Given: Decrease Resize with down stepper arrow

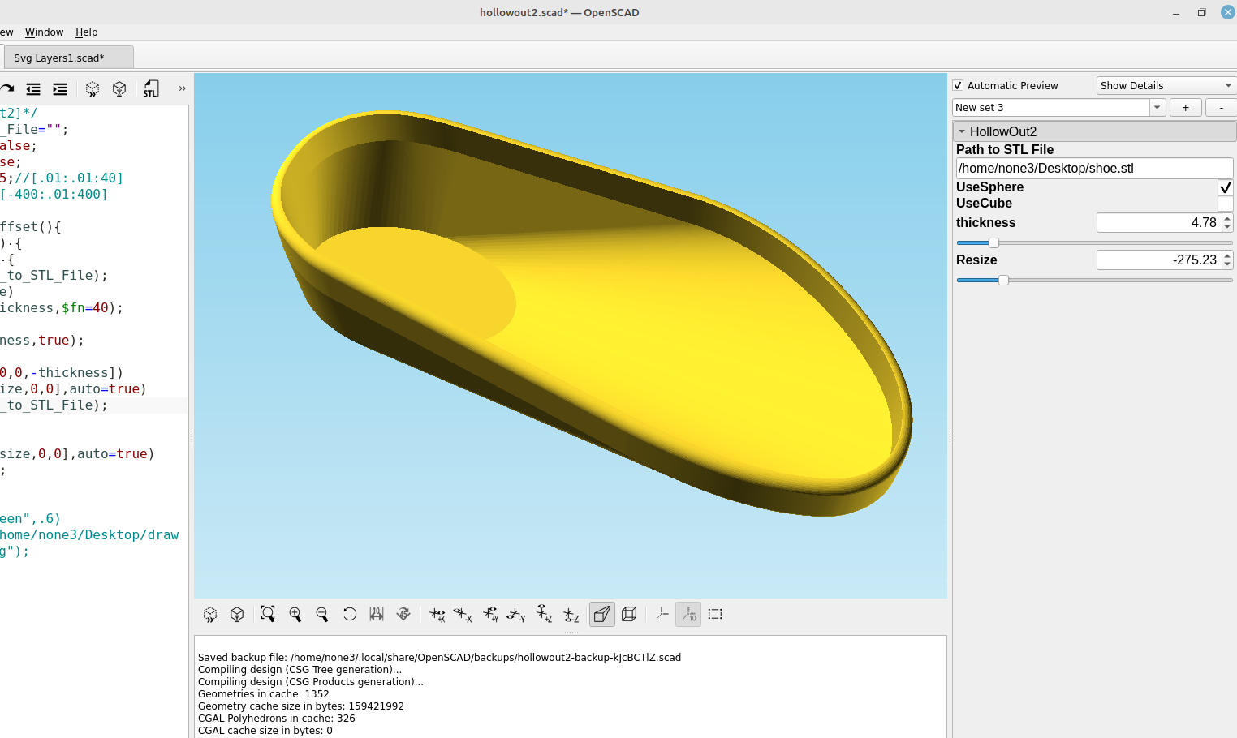Looking at the screenshot, I should [1227, 265].
